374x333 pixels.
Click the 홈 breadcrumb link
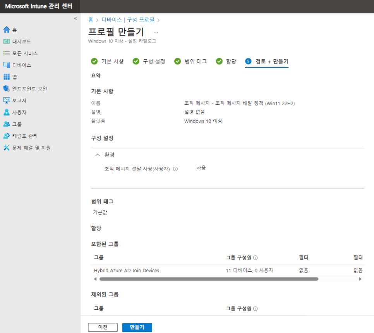pyautogui.click(x=91, y=20)
